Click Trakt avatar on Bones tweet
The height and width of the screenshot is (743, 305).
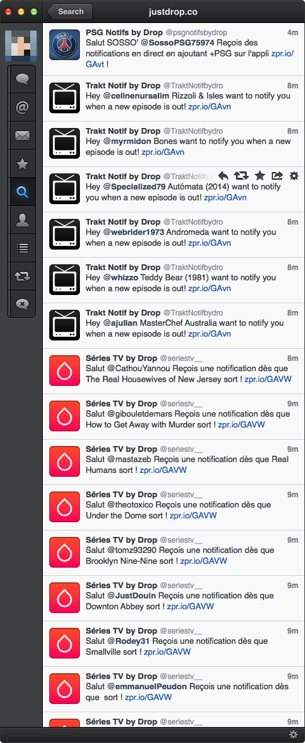[x=65, y=143]
